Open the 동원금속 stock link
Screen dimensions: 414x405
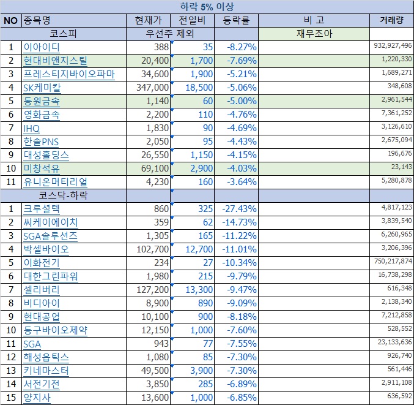42,101
